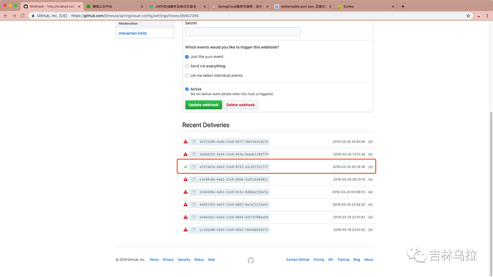Expand details of delivery at 23:54:24
Viewport: 493px width, 277px height.
tap(370, 204)
